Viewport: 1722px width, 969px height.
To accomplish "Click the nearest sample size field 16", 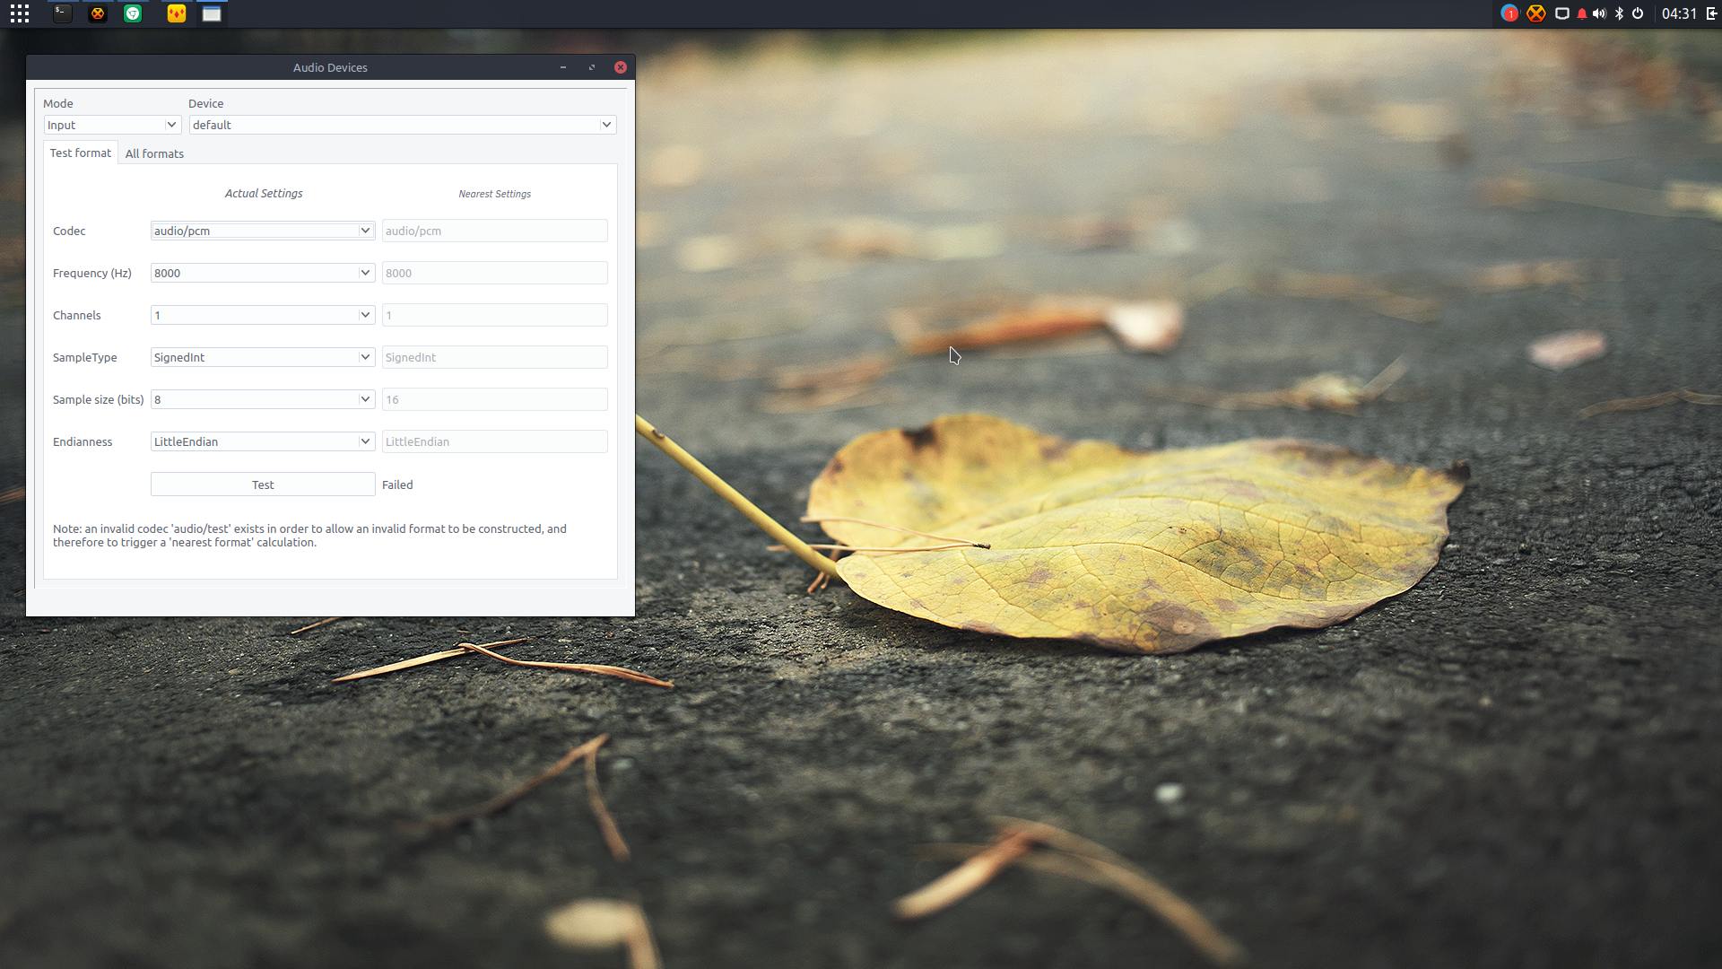I will point(495,399).
